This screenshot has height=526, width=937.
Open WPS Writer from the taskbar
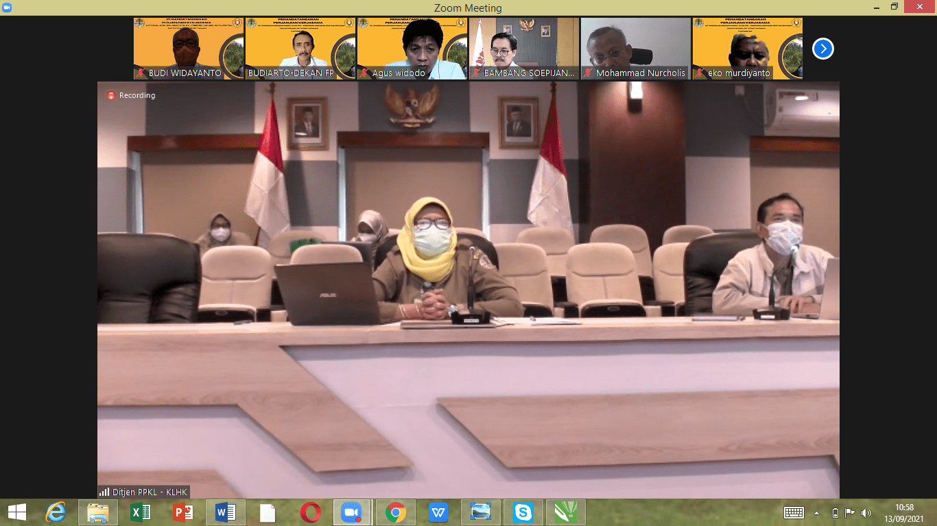click(438, 512)
